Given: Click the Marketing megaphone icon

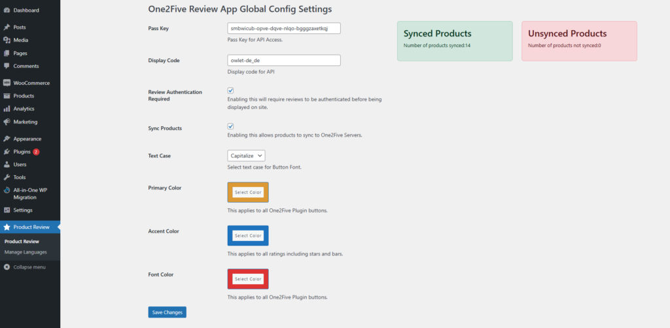Looking at the screenshot, I should tap(7, 122).
